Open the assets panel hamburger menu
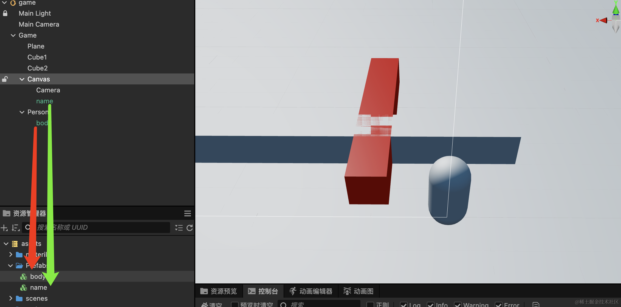 pos(188,214)
